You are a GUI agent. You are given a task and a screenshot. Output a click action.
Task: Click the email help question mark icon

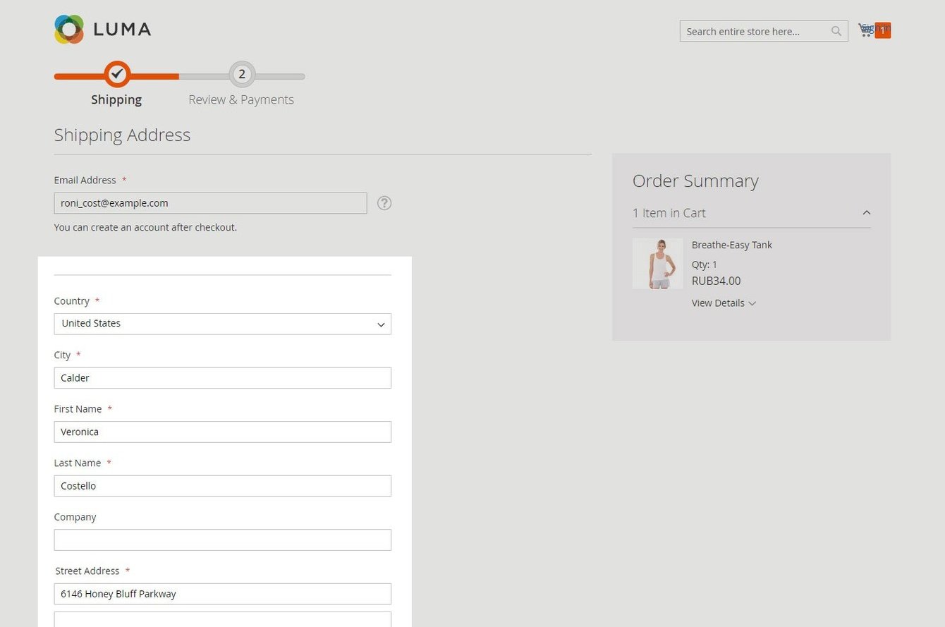(x=384, y=203)
